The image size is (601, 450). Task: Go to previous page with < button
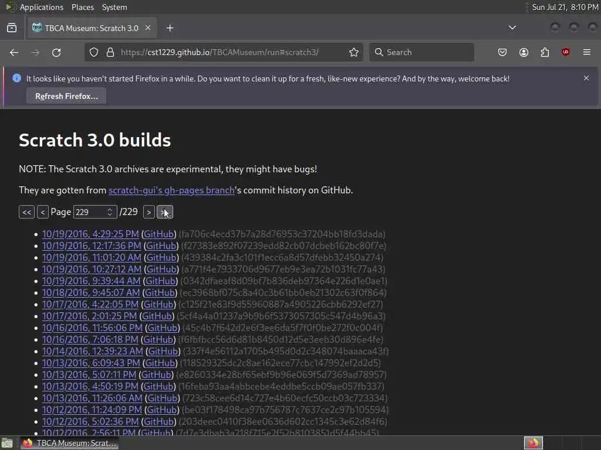(42, 212)
